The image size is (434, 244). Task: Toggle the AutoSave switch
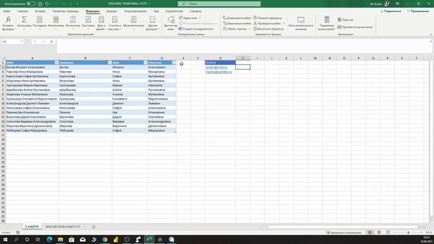[x=31, y=4]
